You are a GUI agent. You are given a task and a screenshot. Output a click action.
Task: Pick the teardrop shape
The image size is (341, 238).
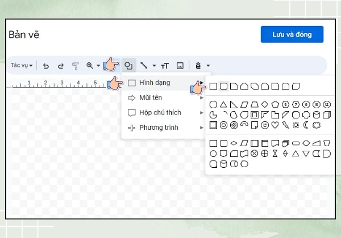244,114
